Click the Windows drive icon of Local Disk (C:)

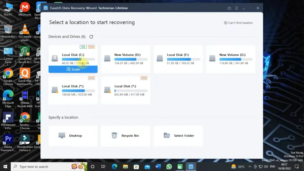point(55,58)
